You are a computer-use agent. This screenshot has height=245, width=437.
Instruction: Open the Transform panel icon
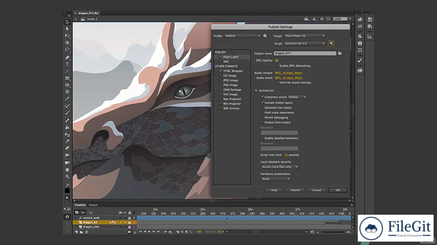360,50
